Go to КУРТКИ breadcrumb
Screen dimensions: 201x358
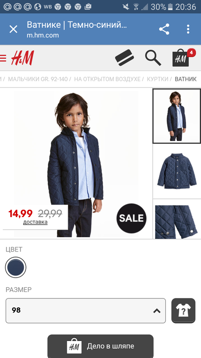[157, 79]
